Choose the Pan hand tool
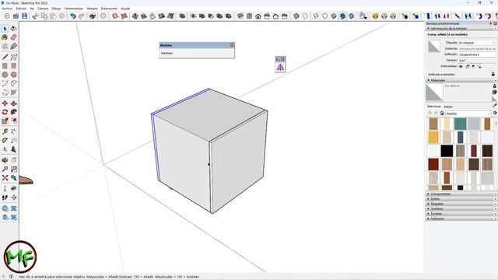 click(14, 160)
